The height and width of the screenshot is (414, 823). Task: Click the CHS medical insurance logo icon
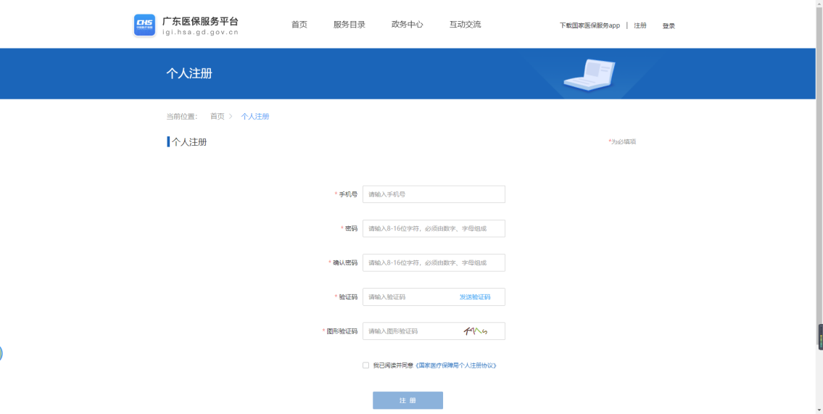pos(144,25)
